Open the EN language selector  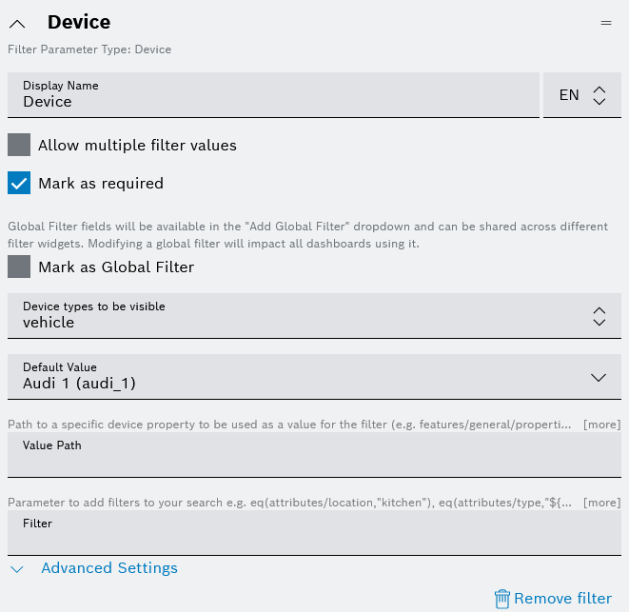(580, 95)
